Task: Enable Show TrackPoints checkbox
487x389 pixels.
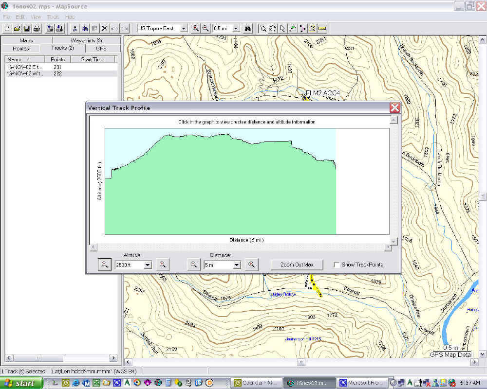Action: pos(337,265)
